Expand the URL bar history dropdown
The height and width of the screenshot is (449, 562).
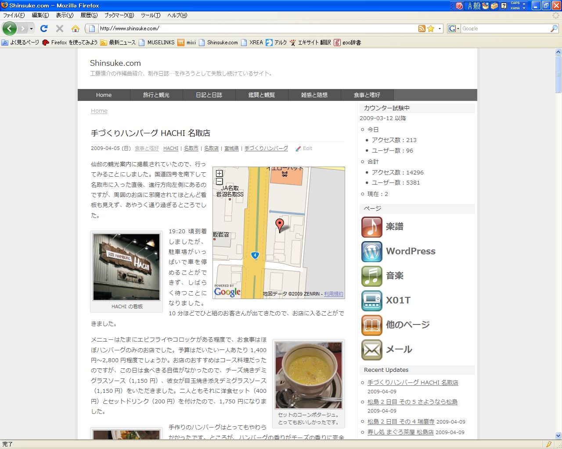440,29
